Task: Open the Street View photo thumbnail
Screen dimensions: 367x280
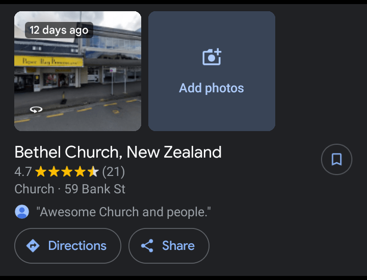Action: point(77,71)
